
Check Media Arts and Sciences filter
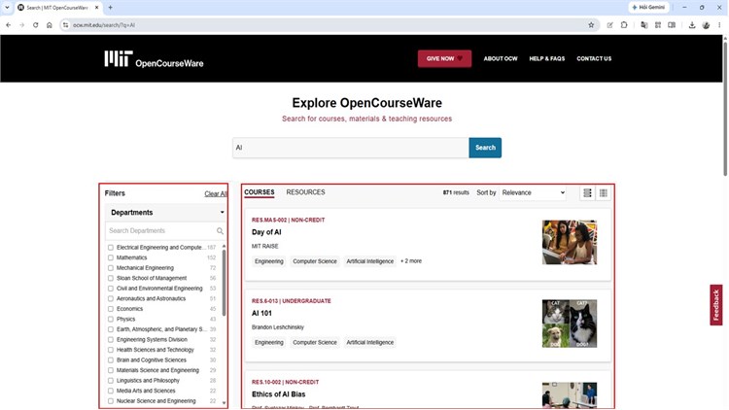click(111, 391)
